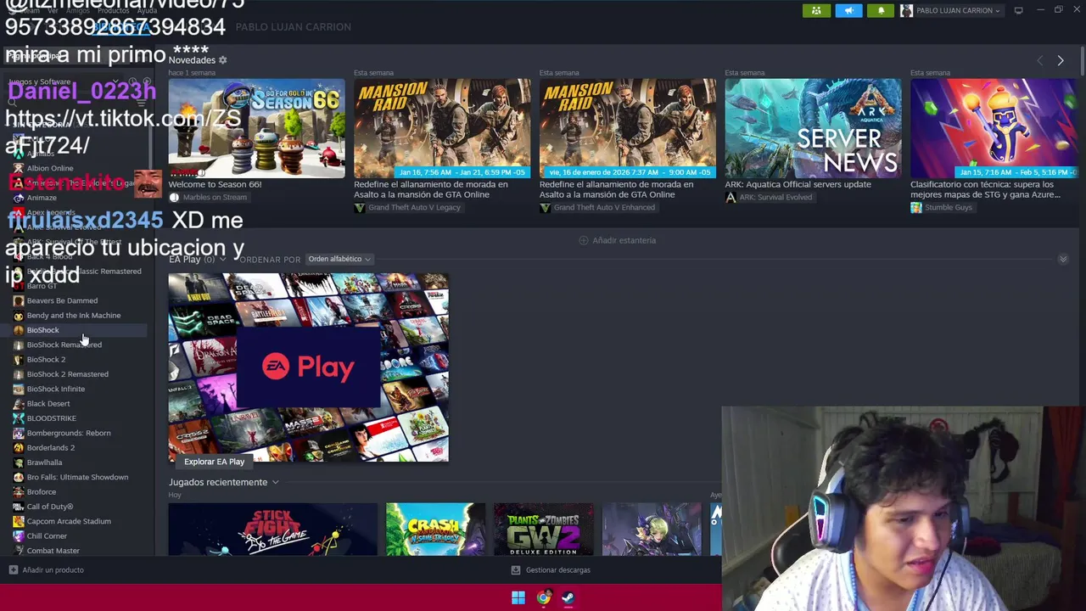This screenshot has width=1086, height=611.
Task: Click the Marbles on Stream publisher icon
Action: click(174, 198)
